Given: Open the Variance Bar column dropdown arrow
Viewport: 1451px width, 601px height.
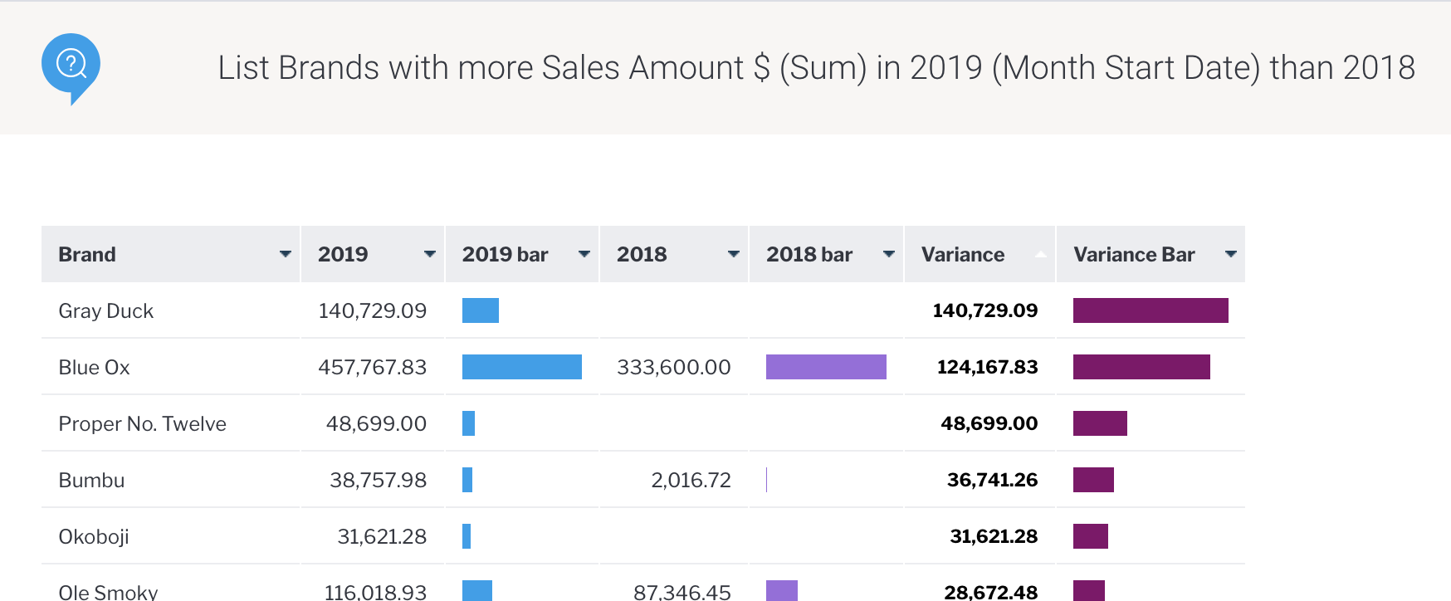Looking at the screenshot, I should click(1230, 254).
